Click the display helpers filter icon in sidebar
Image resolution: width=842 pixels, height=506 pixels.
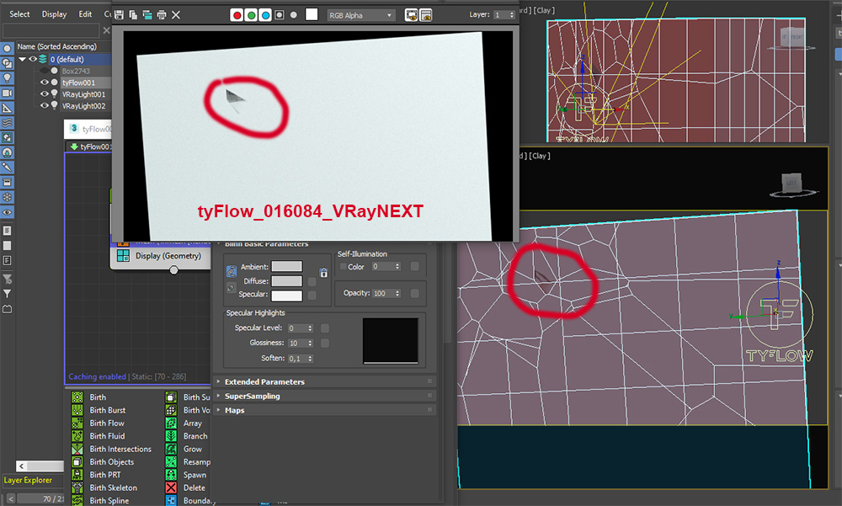(x=7, y=108)
